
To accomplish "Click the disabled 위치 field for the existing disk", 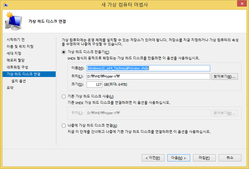I will click(x=148, y=113).
